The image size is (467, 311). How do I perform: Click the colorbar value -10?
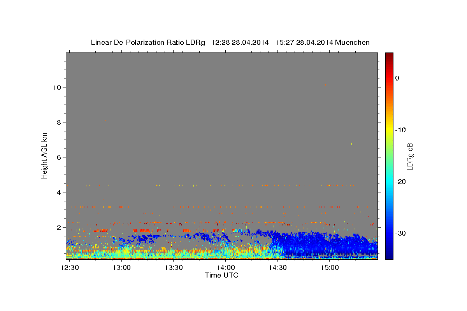point(400,130)
